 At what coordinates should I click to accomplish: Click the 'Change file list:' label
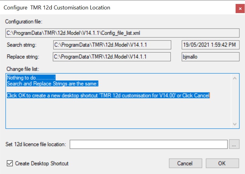coord(23,69)
